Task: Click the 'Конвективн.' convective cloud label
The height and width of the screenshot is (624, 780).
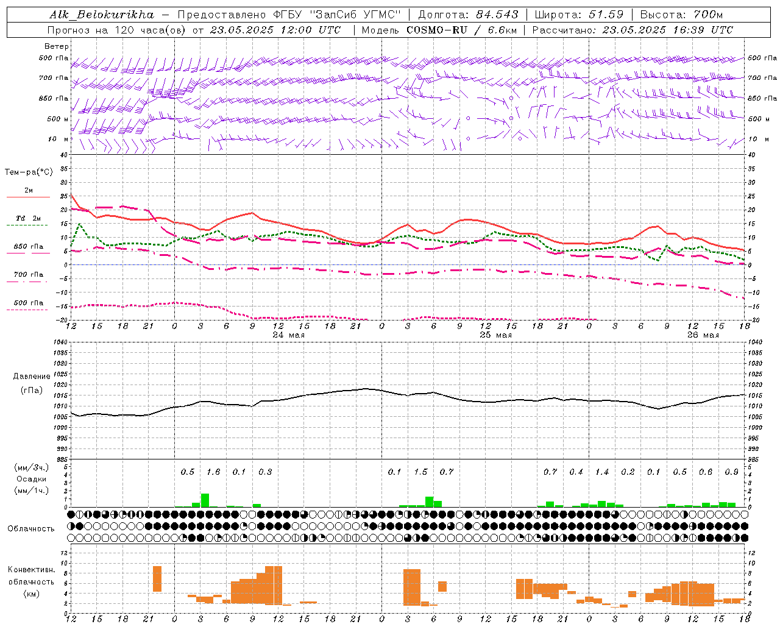Action: coord(31,570)
